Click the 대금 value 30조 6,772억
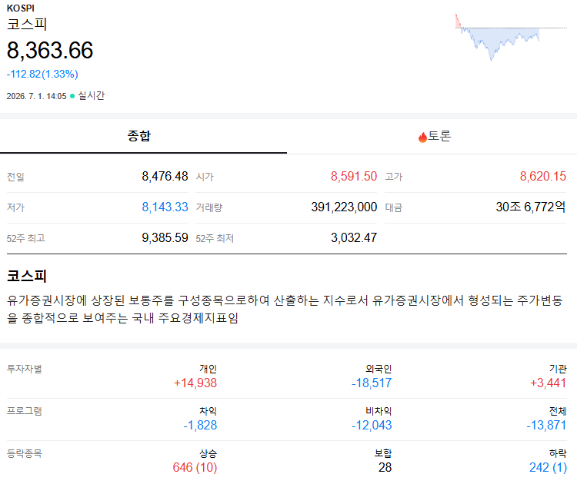Image resolution: width=577 pixels, height=484 pixels. tap(531, 207)
